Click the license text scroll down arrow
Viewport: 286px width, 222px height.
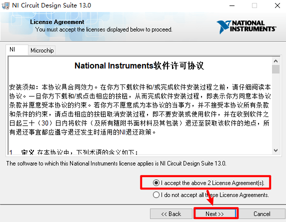pyautogui.click(x=275, y=150)
